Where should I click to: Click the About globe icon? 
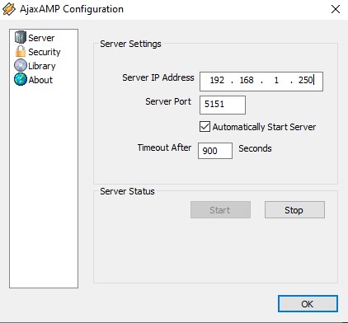tap(21, 79)
